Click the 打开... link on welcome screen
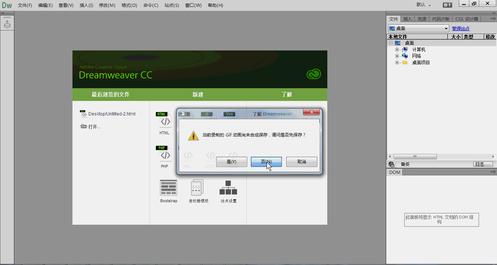 94,127
